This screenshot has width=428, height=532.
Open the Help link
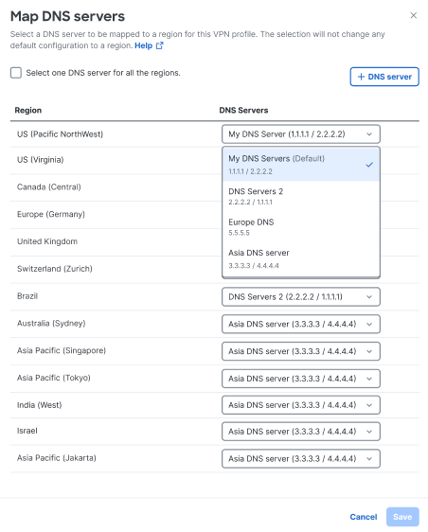(143, 45)
